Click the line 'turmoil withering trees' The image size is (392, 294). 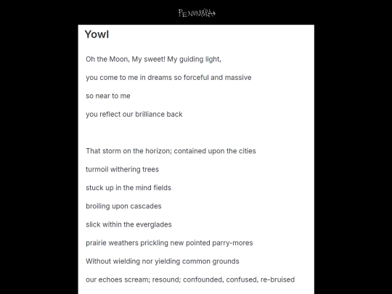pyautogui.click(x=122, y=169)
